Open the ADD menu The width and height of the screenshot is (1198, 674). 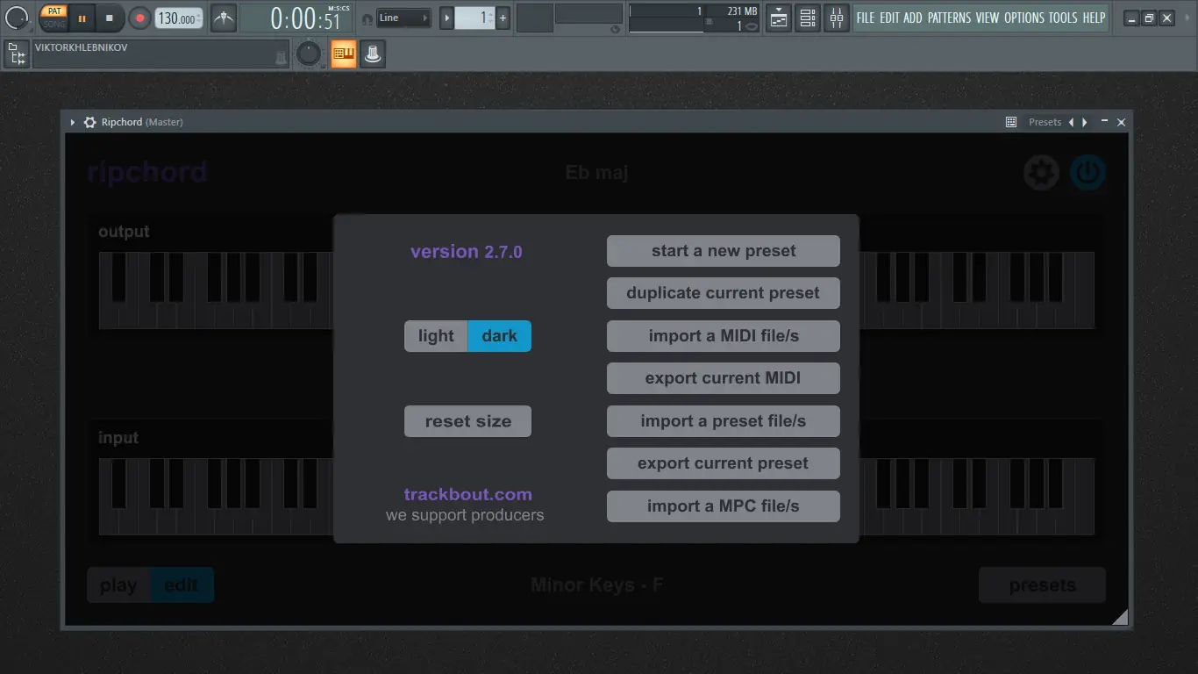pyautogui.click(x=913, y=18)
